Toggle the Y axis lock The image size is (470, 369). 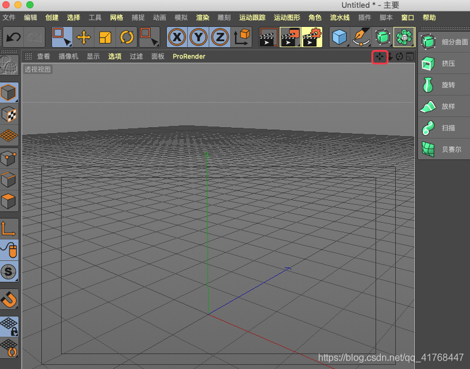pyautogui.click(x=199, y=37)
